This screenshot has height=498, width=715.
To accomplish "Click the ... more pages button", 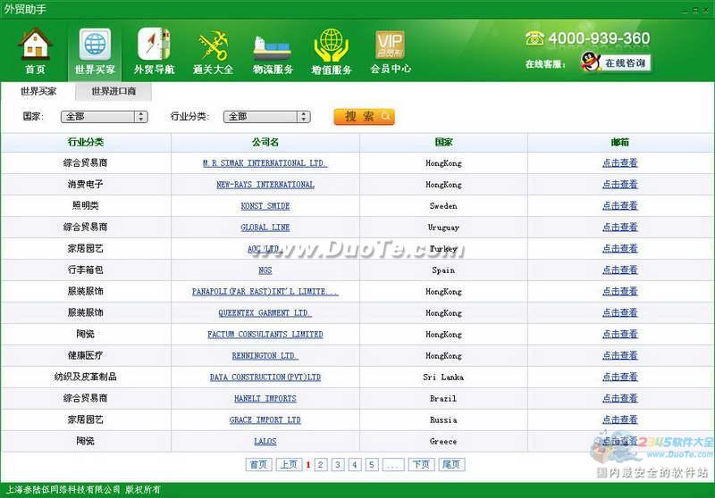I will coord(393,464).
